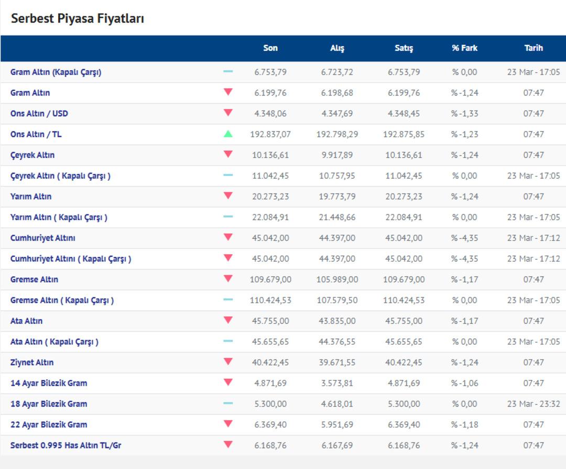Open the 14 Ayar Bilezik Gram link
566x469 pixels.
(x=49, y=383)
